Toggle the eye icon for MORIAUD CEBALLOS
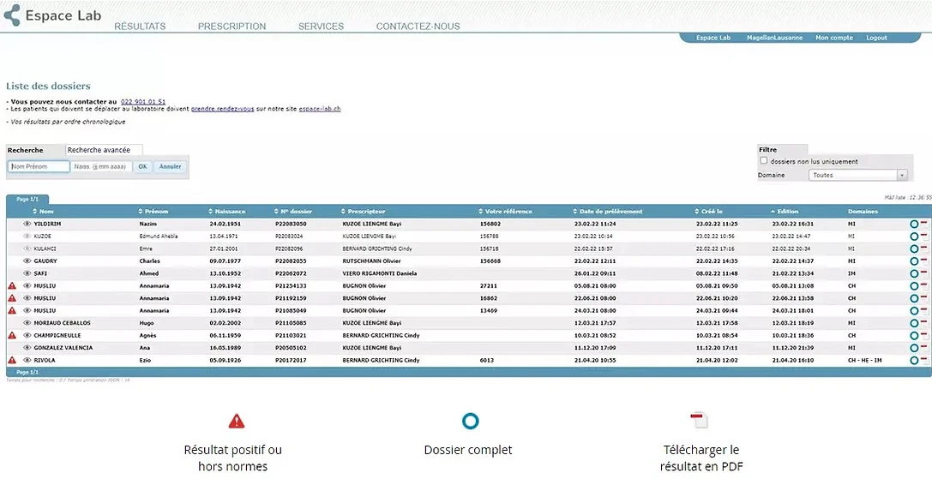The width and height of the screenshot is (932, 479). tap(27, 323)
